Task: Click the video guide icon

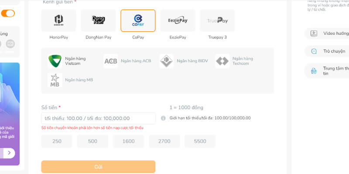Action: click(x=314, y=33)
